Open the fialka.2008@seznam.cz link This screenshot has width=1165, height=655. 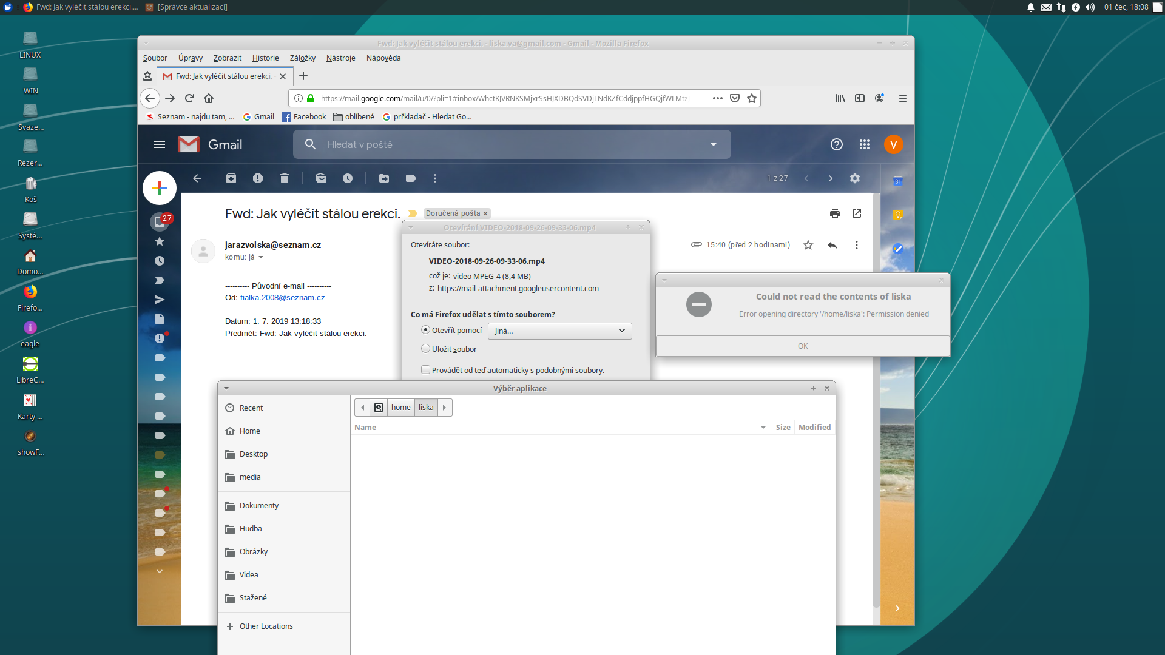[283, 298]
